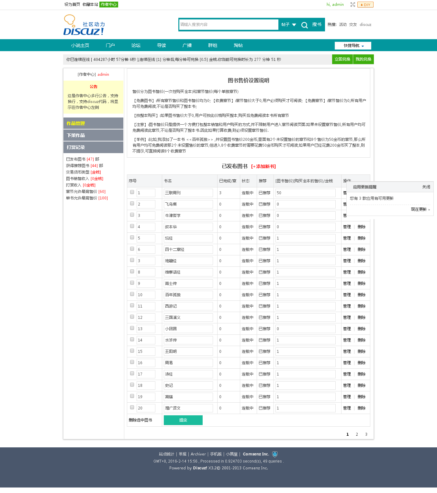This screenshot has width=437, height=493.
Task: Click hot search term 交友
Action: point(353,25)
